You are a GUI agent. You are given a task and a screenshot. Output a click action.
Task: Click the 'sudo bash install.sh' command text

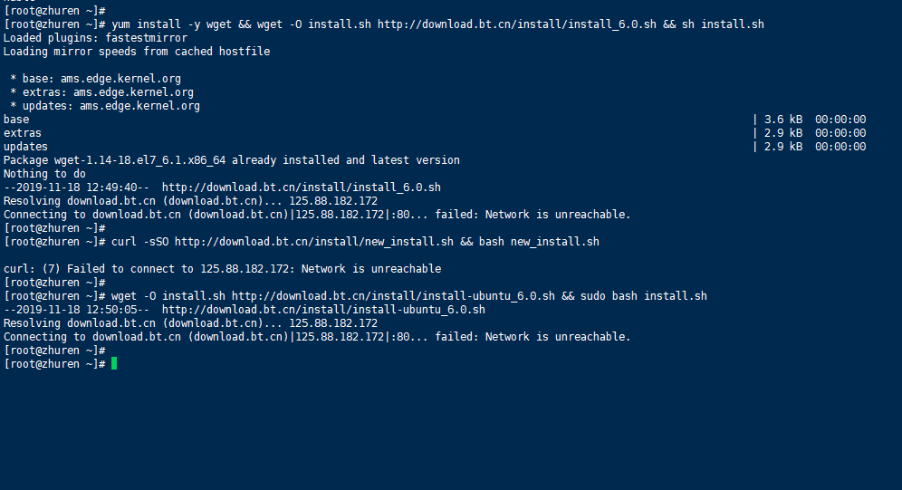pos(644,296)
